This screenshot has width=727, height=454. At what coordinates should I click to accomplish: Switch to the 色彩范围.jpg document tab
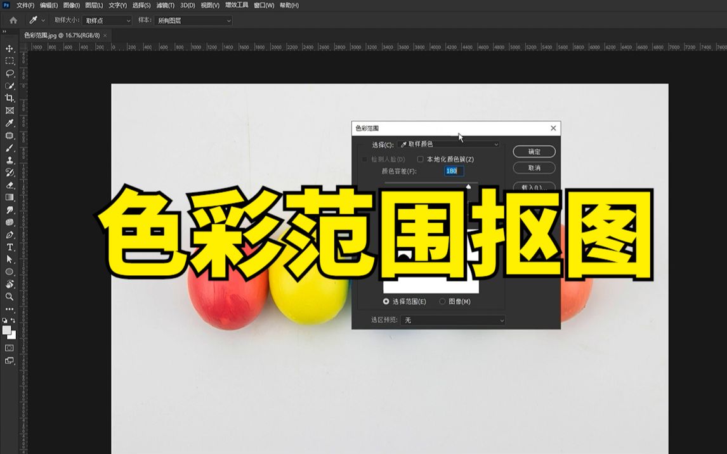click(62, 36)
